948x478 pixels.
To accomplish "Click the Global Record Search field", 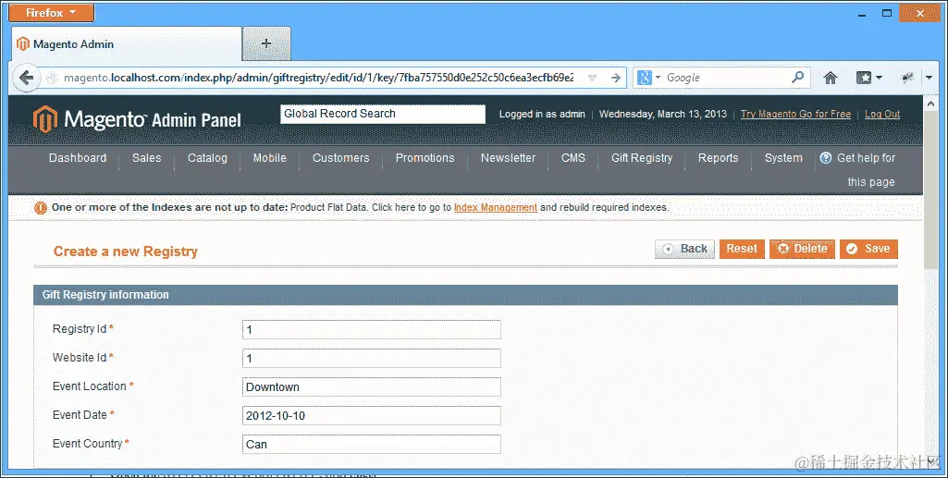I will pyautogui.click(x=383, y=114).
